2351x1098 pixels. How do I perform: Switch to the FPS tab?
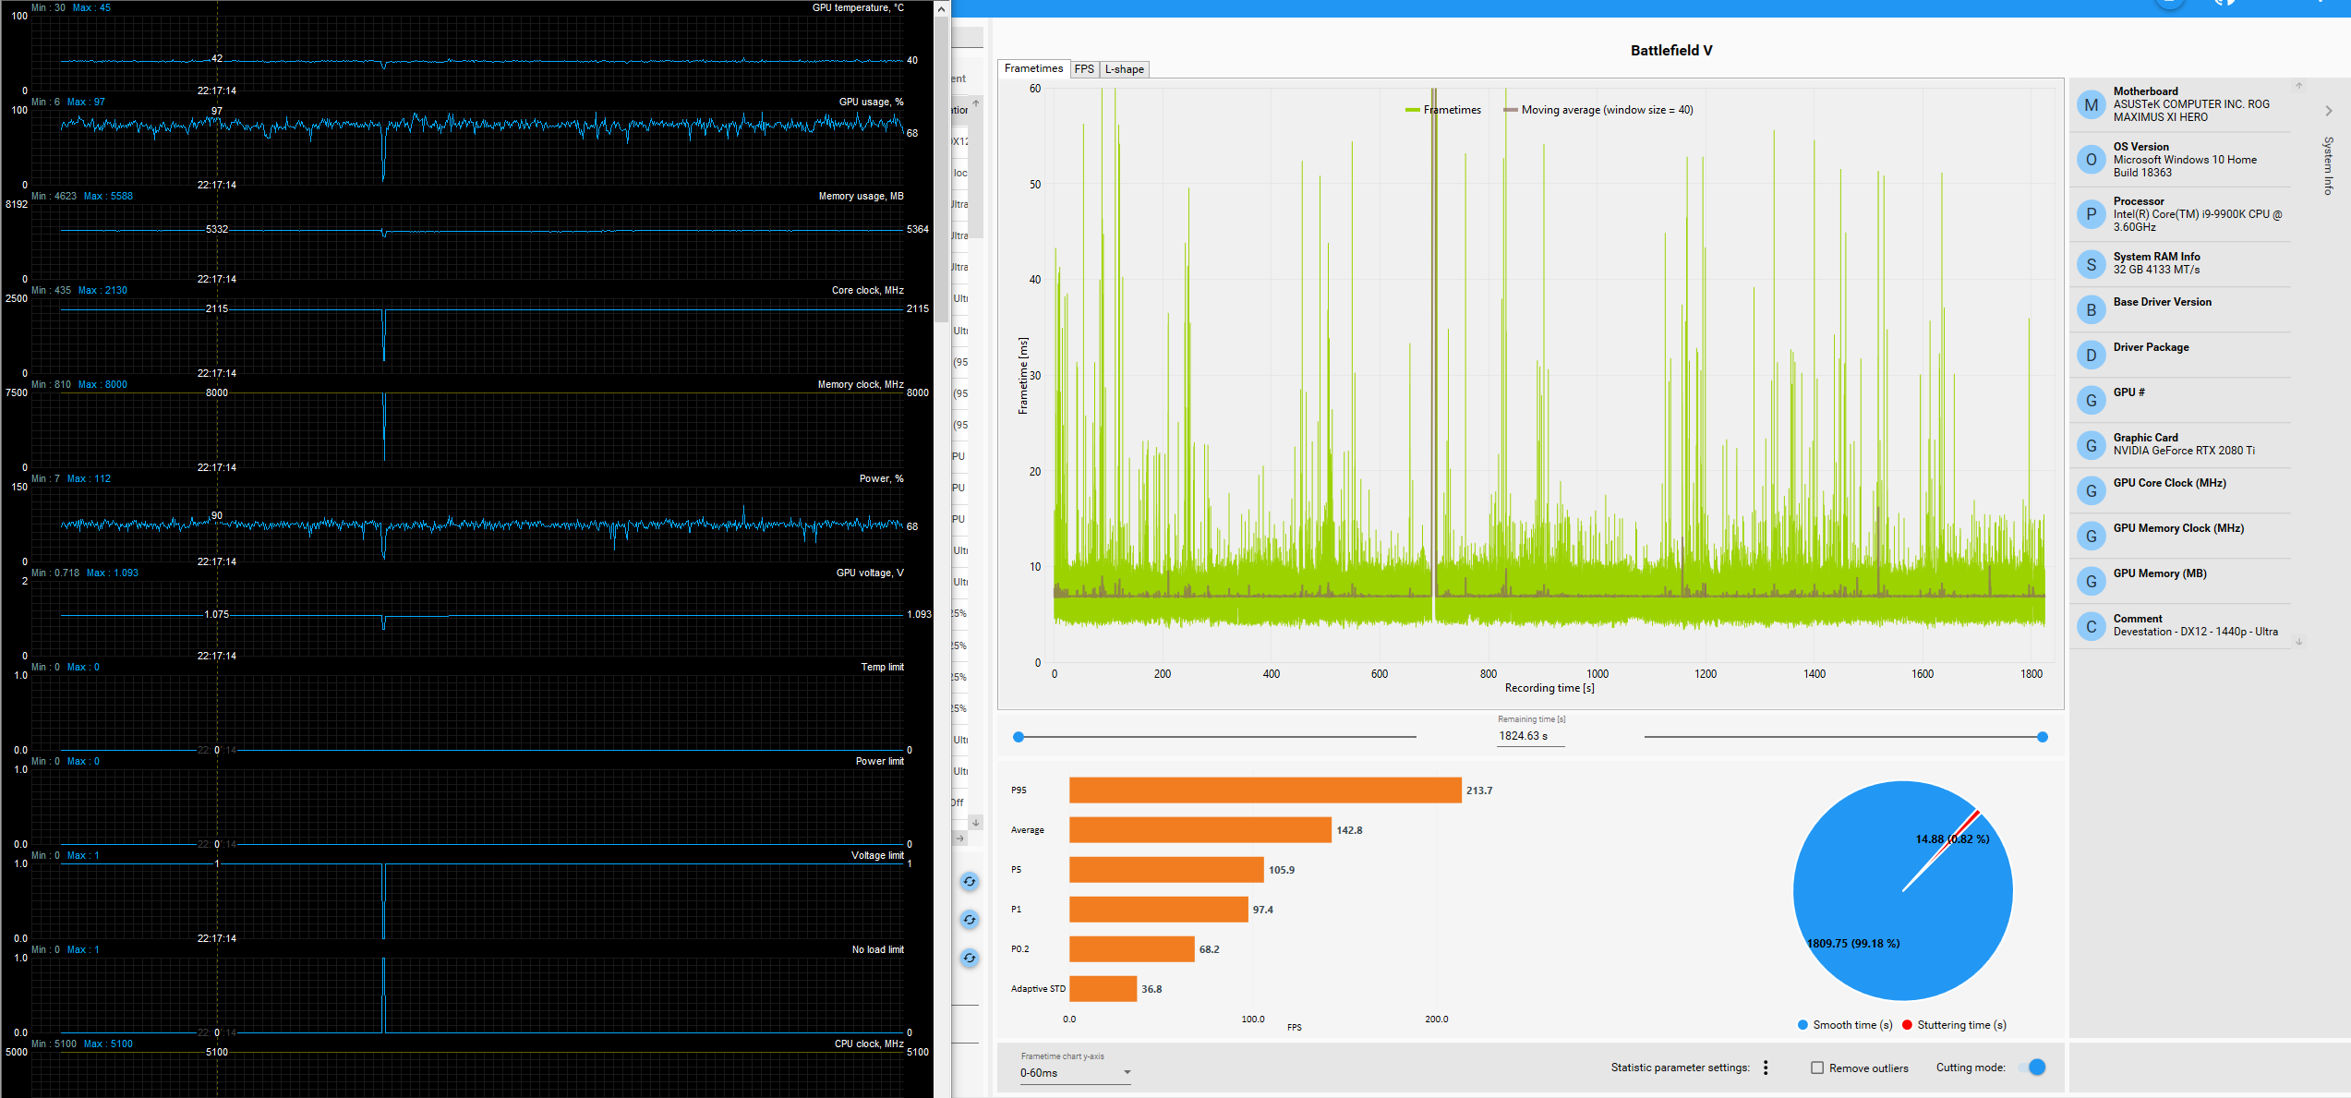click(x=1085, y=68)
